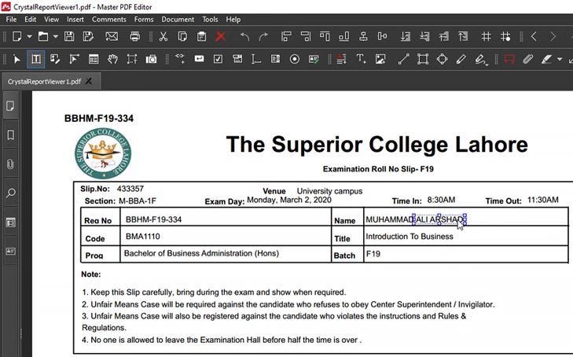This screenshot has width=573, height=357.
Task: Expand the New document dropdown arrow
Action: coord(30,36)
